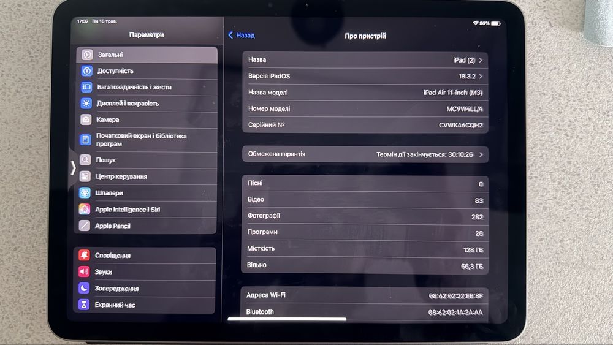Tap the iPad (2) device name value
The height and width of the screenshot is (345, 613).
pyautogui.click(x=464, y=60)
